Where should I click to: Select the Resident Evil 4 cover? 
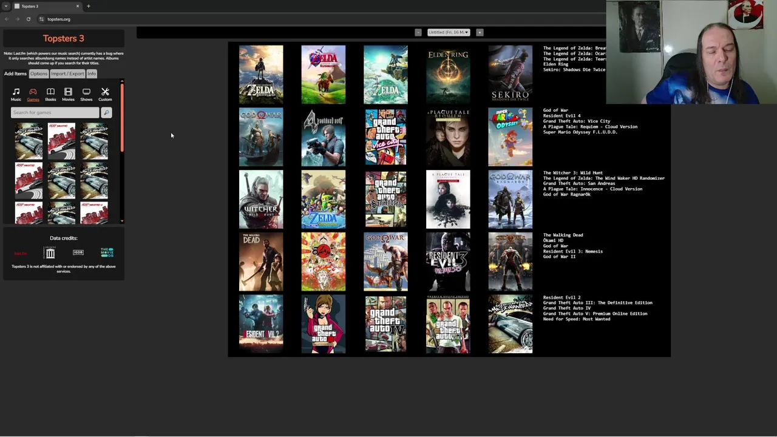[x=324, y=137]
